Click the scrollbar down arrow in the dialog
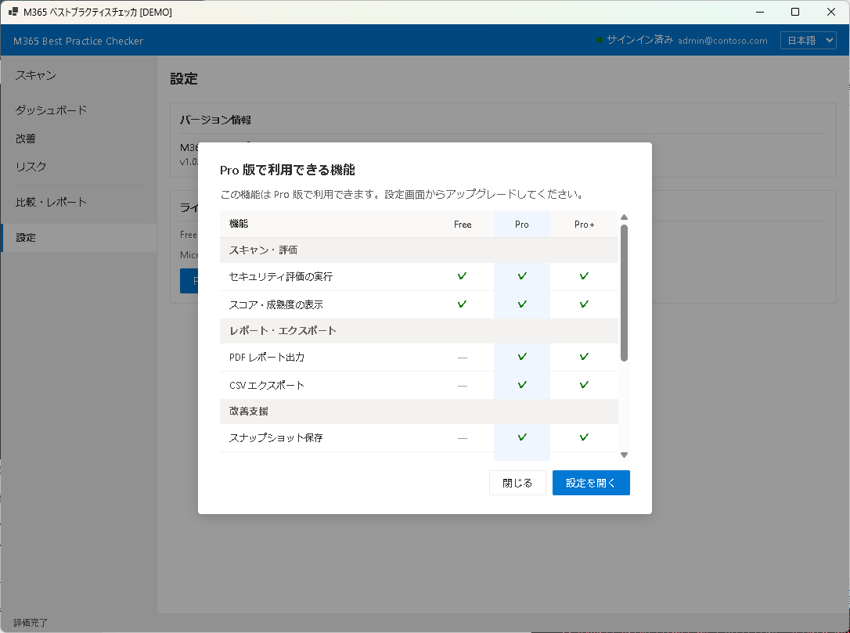The width and height of the screenshot is (850, 633). coord(624,454)
